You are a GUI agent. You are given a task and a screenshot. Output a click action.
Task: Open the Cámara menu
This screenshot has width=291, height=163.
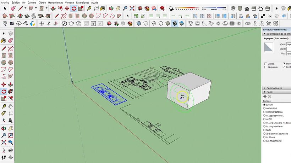tap(32, 2)
